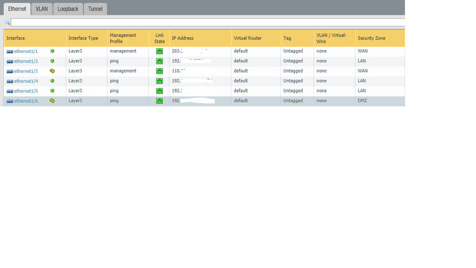Image resolution: width=476 pixels, height=268 pixels.
Task: Focus the interface search field
Action: [208, 22]
